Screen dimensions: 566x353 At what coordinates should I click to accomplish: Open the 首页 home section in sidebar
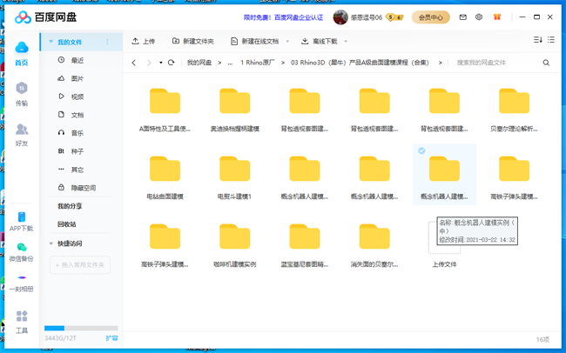22,54
